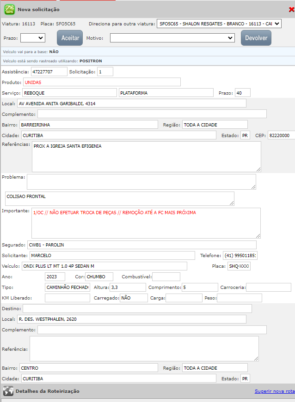The height and width of the screenshot is (402, 295).
Task: Expand the Prazo dropdown
Action: coord(32,38)
